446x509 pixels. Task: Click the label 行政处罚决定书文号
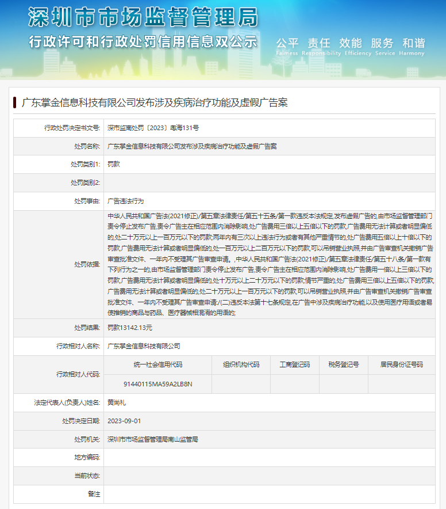[72, 128]
